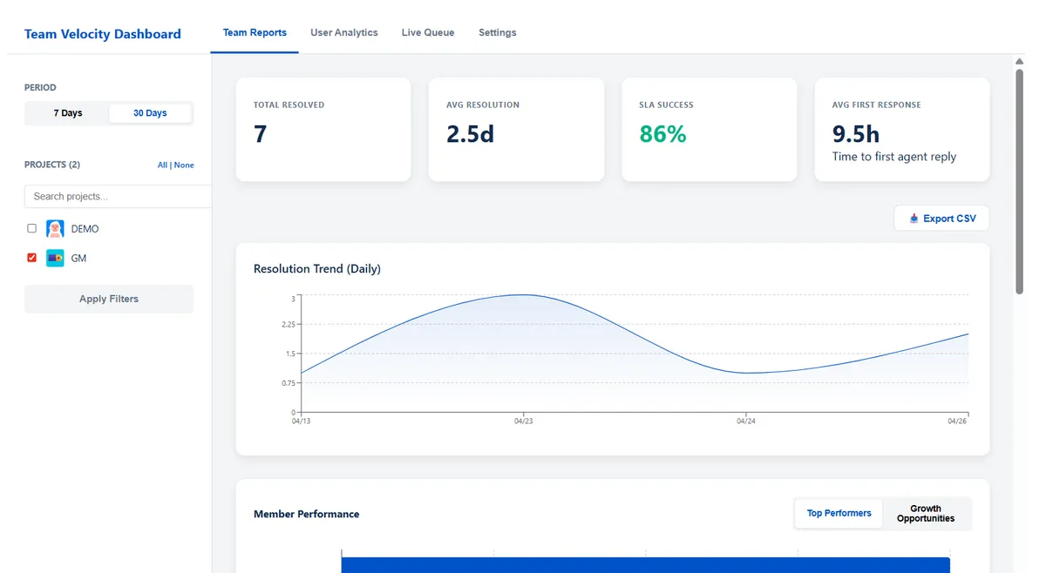Click the Team Velocity Dashboard title

click(x=103, y=34)
